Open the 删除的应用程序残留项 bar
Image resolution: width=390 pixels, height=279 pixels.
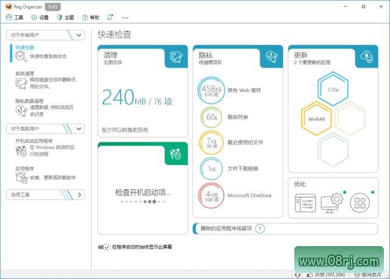[x=285, y=228]
